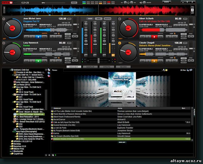Select deck number 4 badge
Screen dimensions: 203x164
click(x=119, y=43)
